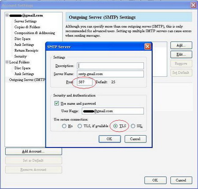This screenshot has height=189, width=198.
Task: Open Server Settings in account tree
Action: (x=26, y=21)
